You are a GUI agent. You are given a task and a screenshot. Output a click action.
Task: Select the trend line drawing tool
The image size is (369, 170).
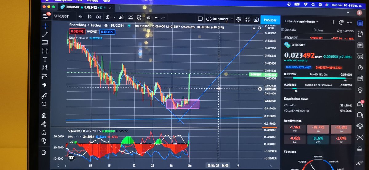(45, 34)
